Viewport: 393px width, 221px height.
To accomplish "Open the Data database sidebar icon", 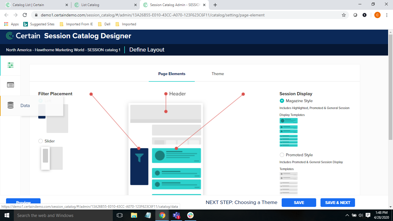I will tap(10, 105).
